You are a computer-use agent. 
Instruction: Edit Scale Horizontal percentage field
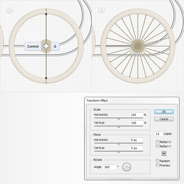(x=136, y=115)
